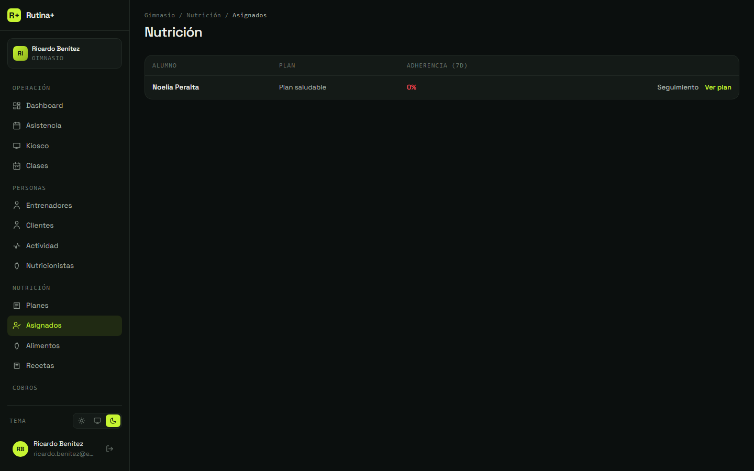754x471 pixels.
Task: Click the Recetas book icon
Action: point(17,366)
